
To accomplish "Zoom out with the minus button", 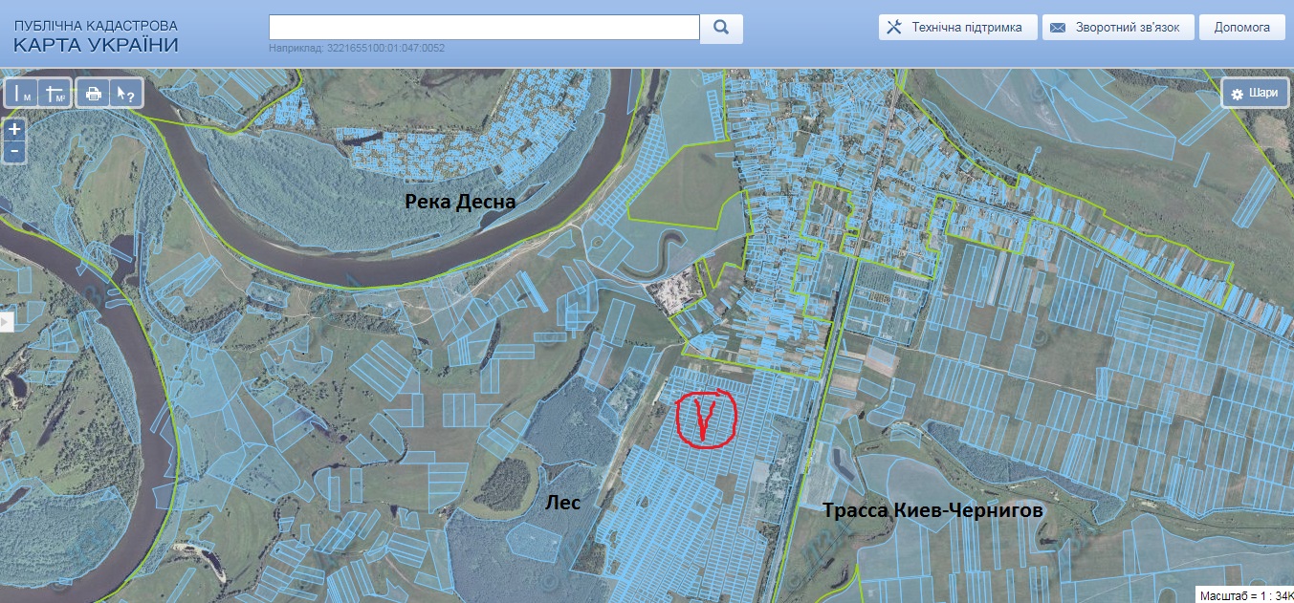I will (14, 151).
